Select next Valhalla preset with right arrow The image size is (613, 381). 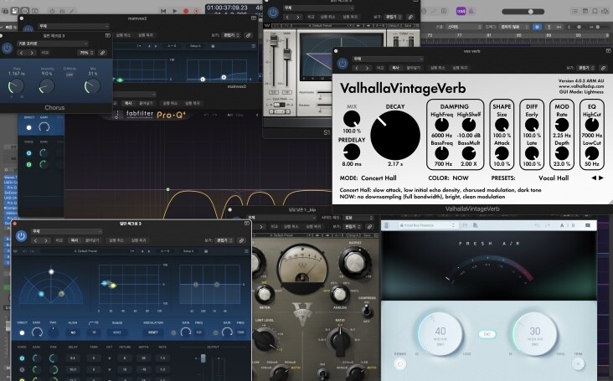pos(601,178)
